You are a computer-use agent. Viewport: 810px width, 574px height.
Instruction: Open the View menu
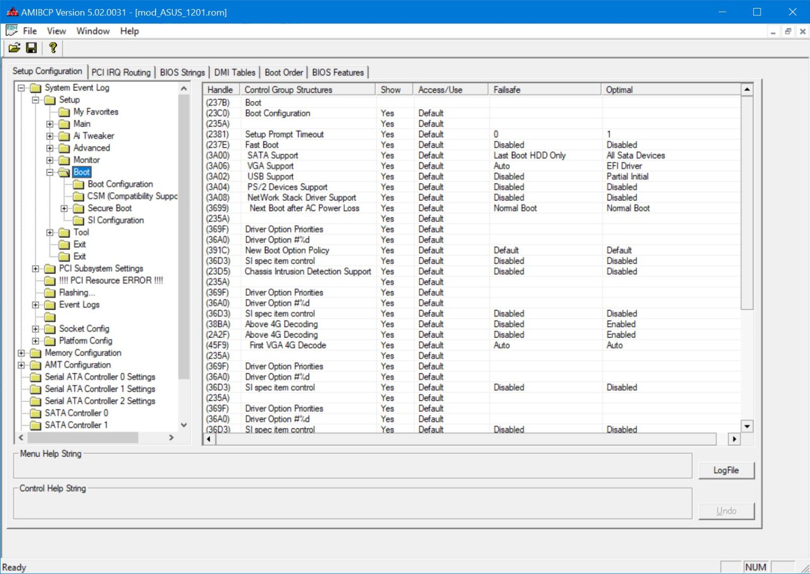click(x=56, y=31)
